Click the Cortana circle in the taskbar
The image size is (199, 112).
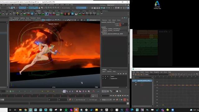(10, 110)
